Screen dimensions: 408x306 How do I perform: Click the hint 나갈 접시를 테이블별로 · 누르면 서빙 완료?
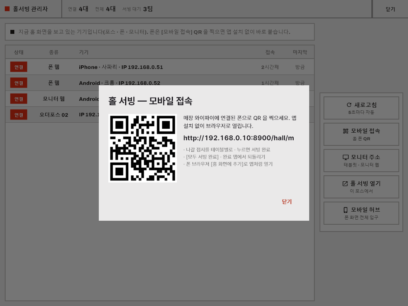227,149
